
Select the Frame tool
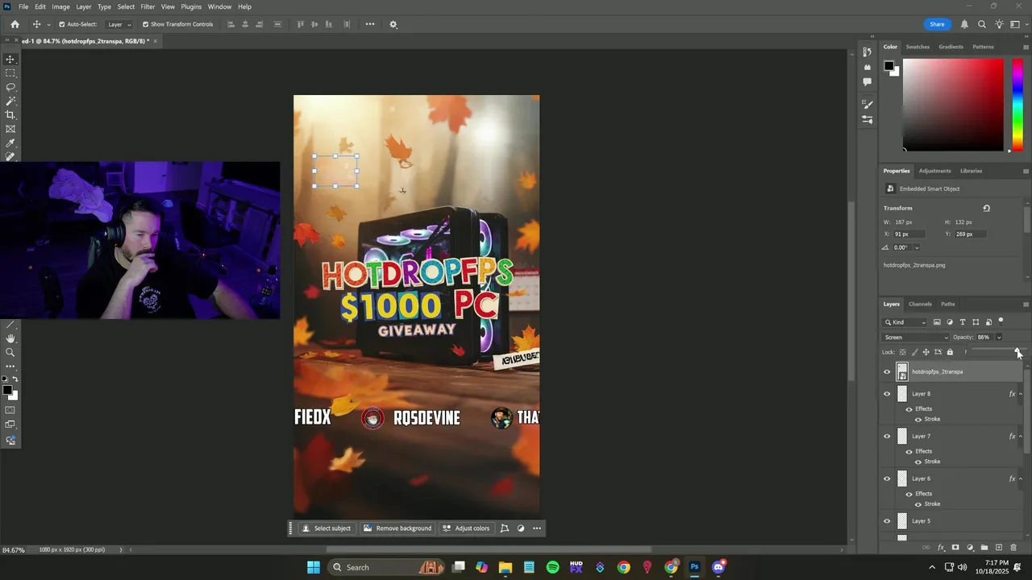click(x=10, y=129)
